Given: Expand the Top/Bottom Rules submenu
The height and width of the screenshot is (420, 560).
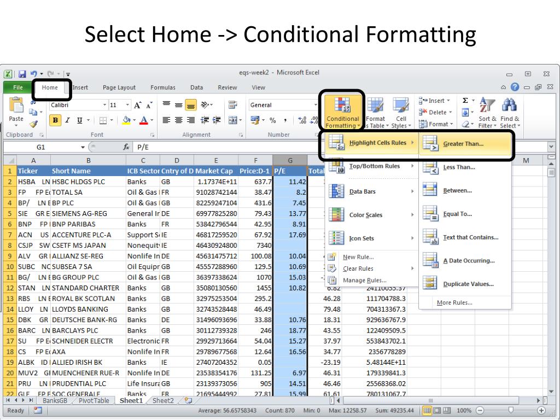Looking at the screenshot, I should [371, 166].
